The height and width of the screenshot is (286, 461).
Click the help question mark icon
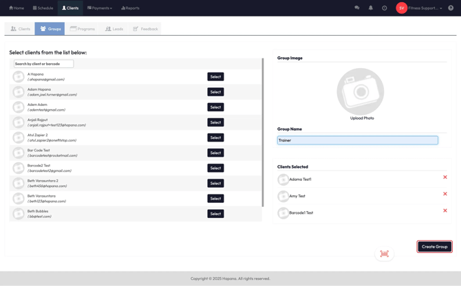[451, 8]
